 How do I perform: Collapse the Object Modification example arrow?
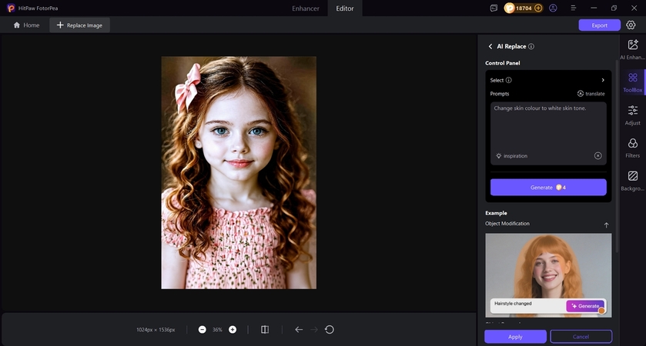[x=606, y=225]
